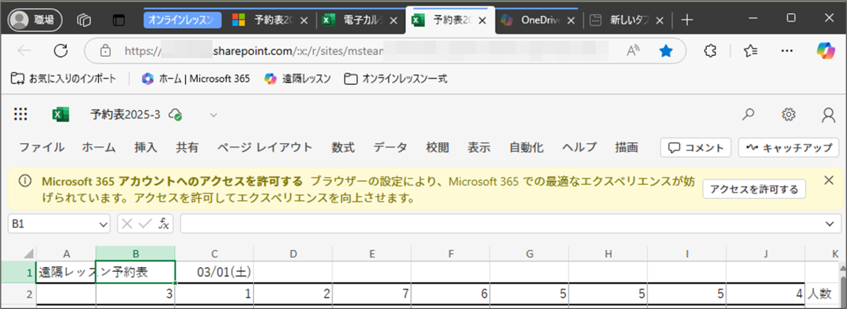Click the banner information icon
Screen dimensions: 847x309
click(x=25, y=181)
